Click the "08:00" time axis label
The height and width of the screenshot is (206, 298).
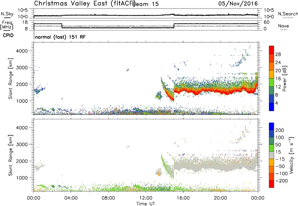pos(108,198)
